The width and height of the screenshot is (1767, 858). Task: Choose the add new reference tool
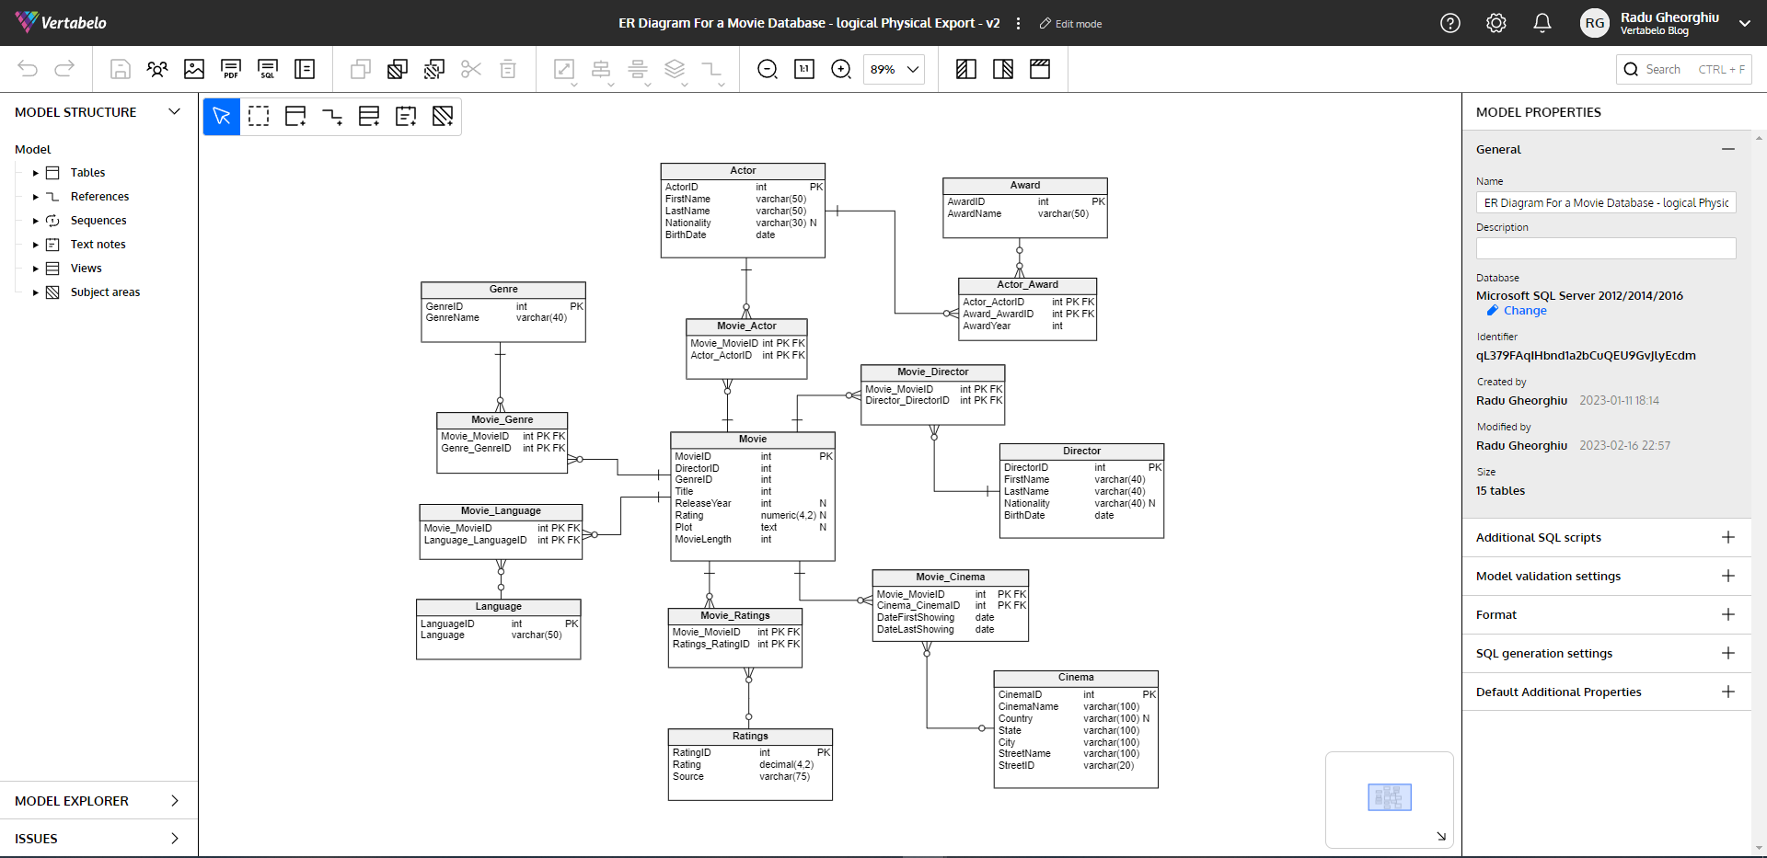332,116
